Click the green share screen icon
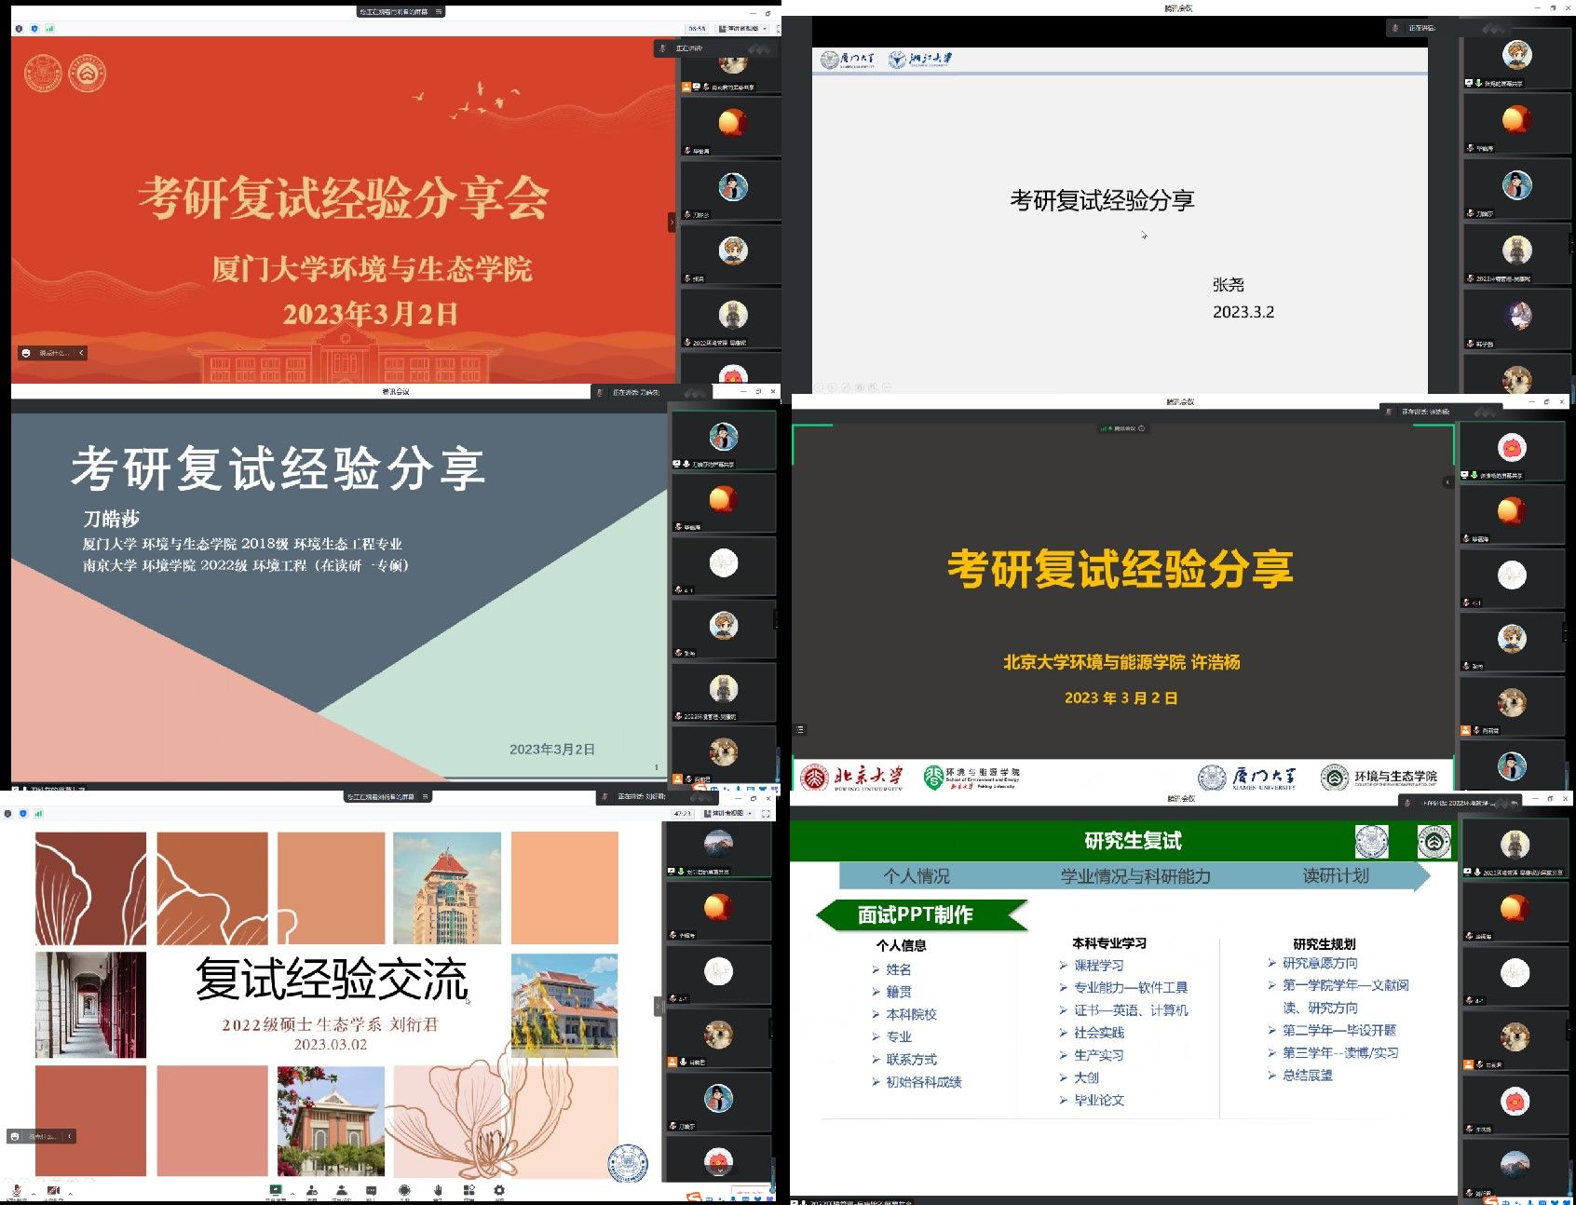This screenshot has height=1205, width=1576. pyautogui.click(x=276, y=1190)
